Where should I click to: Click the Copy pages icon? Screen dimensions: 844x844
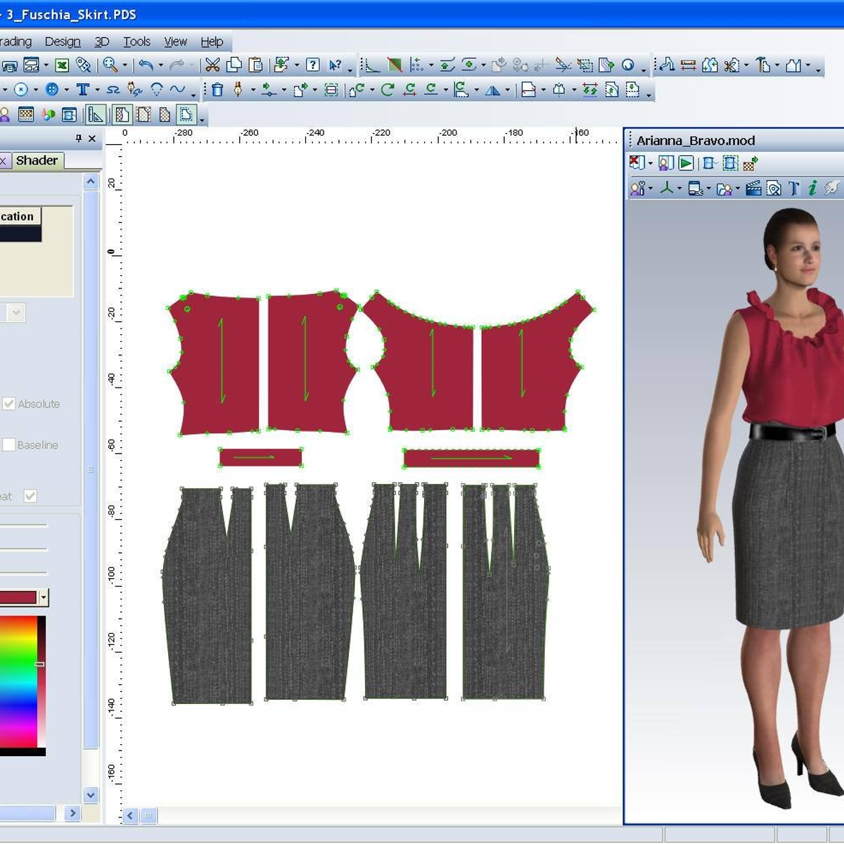coord(234,65)
